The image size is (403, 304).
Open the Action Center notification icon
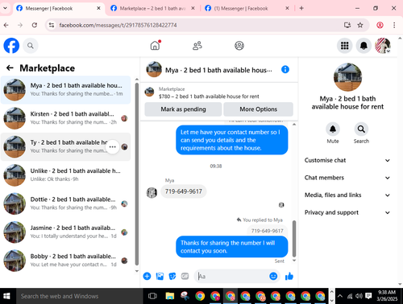click(368, 296)
